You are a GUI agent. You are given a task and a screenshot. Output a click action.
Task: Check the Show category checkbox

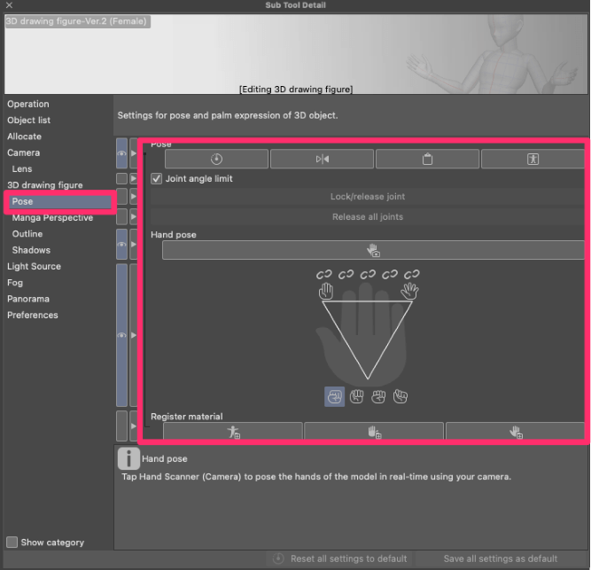point(12,543)
